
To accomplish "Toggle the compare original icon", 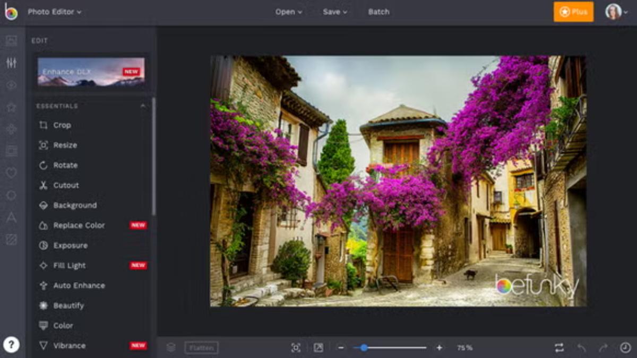I will click(x=559, y=348).
